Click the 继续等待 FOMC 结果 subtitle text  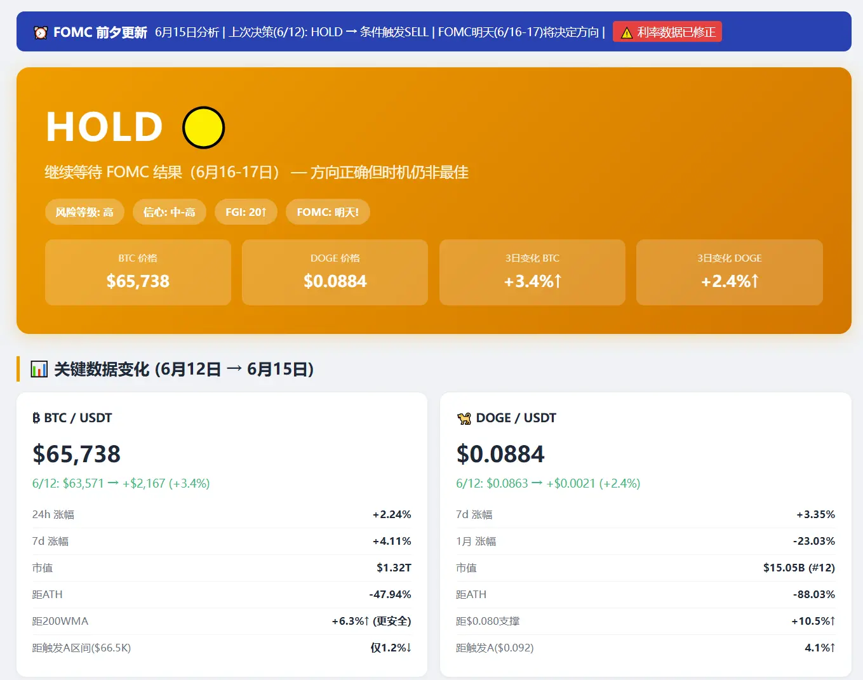[x=257, y=172]
